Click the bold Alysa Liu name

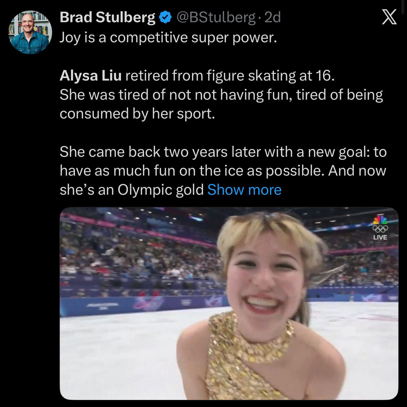click(91, 76)
